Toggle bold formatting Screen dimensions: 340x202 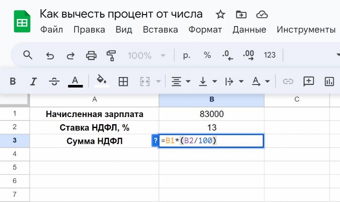(x=13, y=81)
